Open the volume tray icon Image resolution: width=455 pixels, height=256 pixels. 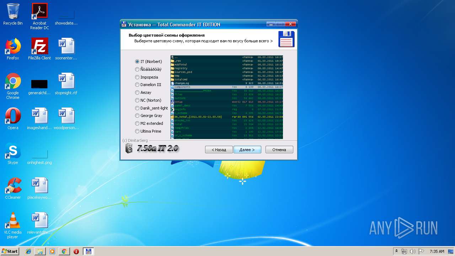[x=413, y=251]
